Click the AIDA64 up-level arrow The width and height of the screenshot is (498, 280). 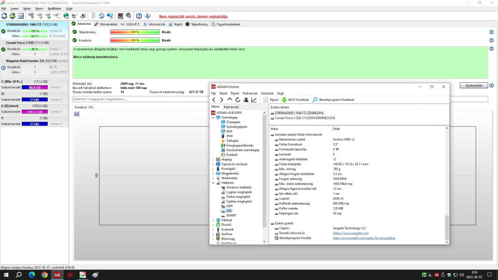point(230,100)
